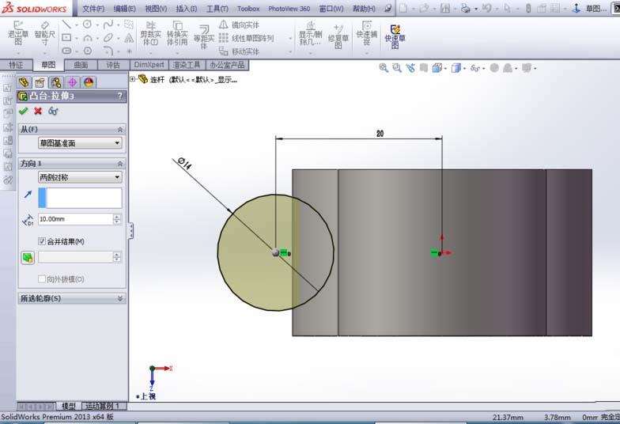620x424 pixels.
Task: Open the view orientation dropdown arrow
Action: click(x=446, y=69)
